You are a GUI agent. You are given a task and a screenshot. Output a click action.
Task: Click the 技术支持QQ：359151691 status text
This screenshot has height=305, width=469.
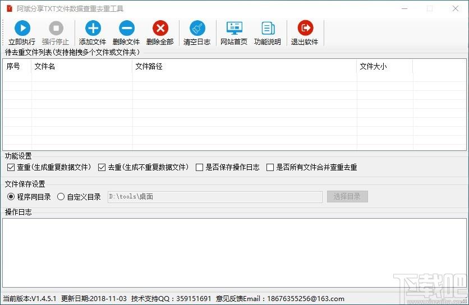pyautogui.click(x=171, y=298)
